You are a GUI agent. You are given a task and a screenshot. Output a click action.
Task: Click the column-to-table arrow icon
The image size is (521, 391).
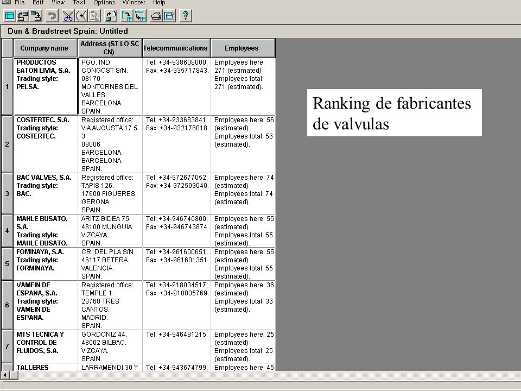[x=127, y=16]
